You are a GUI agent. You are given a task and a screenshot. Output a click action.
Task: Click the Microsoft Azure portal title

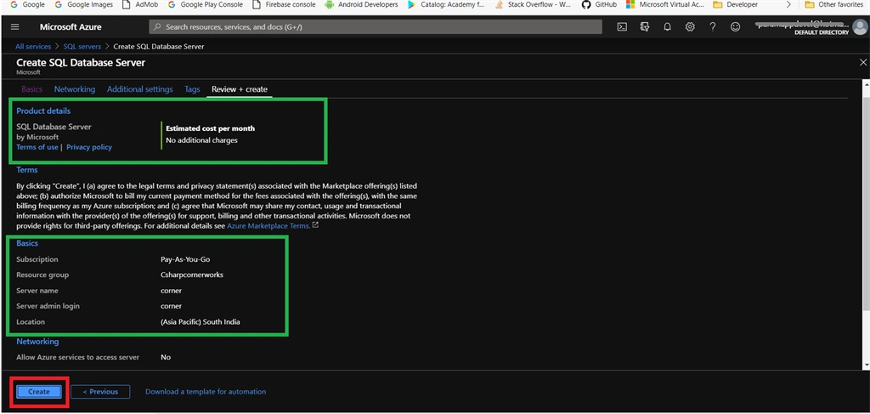point(70,26)
